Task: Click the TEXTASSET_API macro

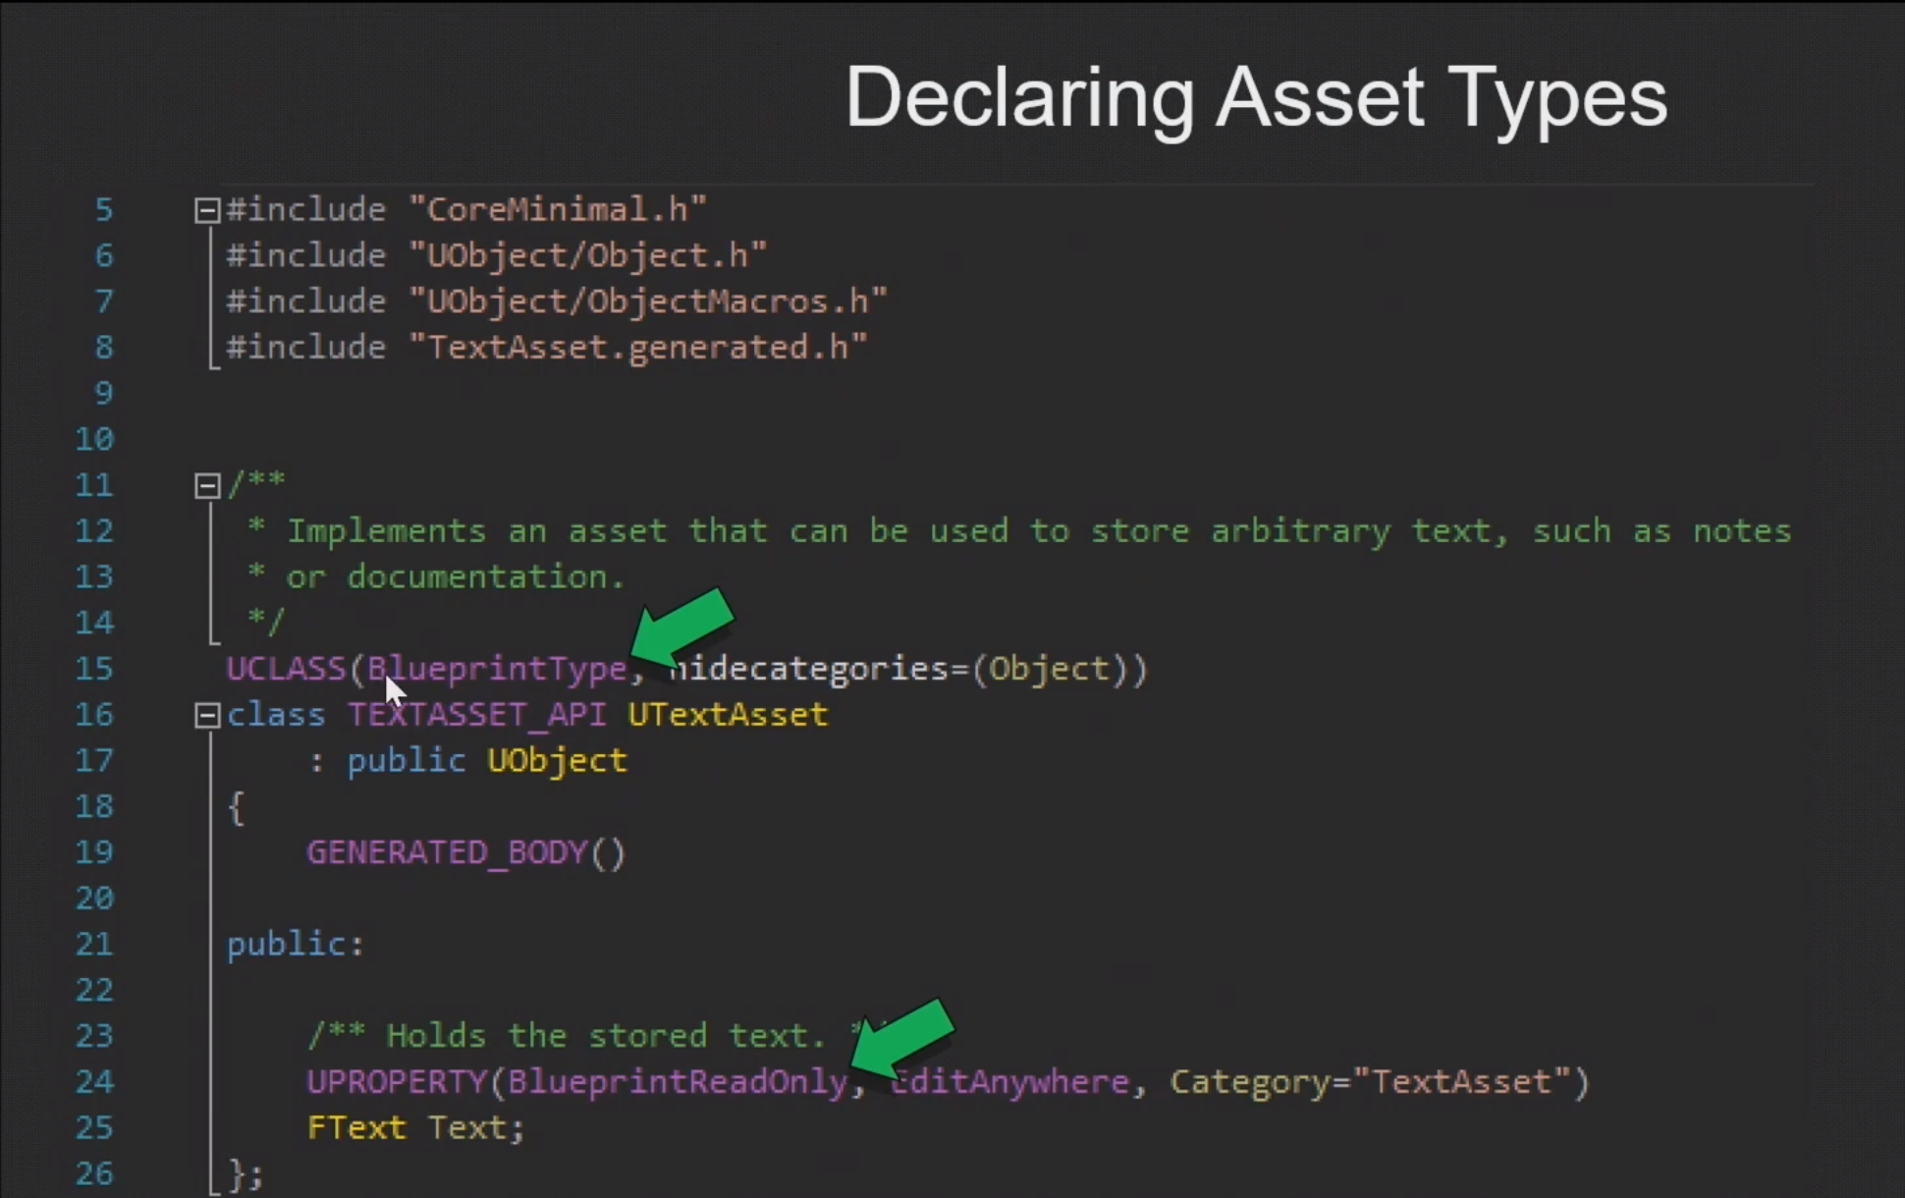Action: pos(476,715)
